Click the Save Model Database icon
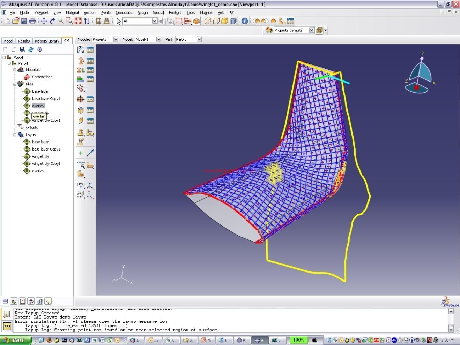The width and height of the screenshot is (460, 345). [x=24, y=21]
